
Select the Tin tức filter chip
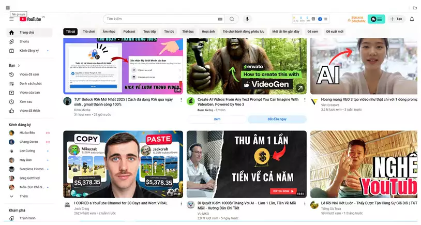[x=169, y=32]
